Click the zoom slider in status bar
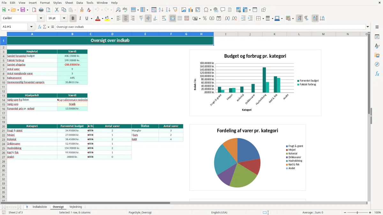Screen dimensions: 383x215 pyautogui.click(x=357, y=212)
